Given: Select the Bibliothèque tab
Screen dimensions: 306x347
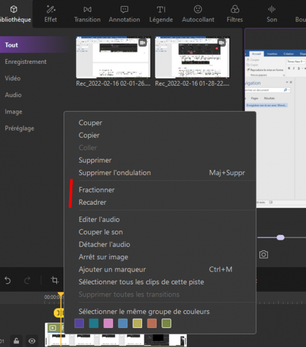Looking at the screenshot, I should pyautogui.click(x=15, y=14).
